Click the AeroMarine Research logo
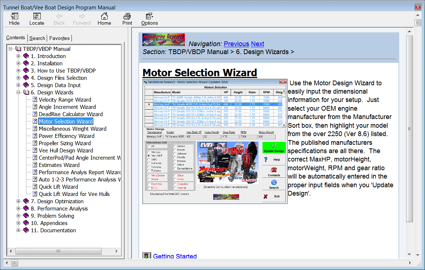Image resolution: width=425 pixels, height=270 pixels. point(164,40)
